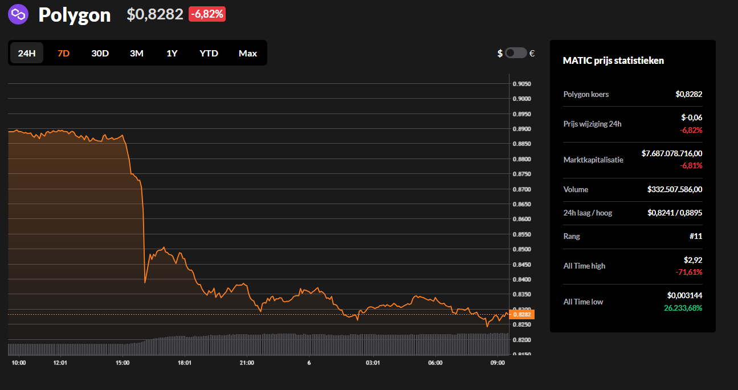Switch to YTD time range
The width and height of the screenshot is (738, 390).
point(209,53)
